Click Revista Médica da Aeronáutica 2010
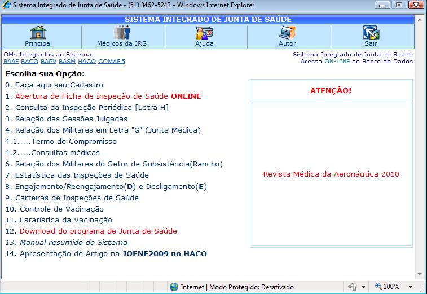 pos(331,174)
